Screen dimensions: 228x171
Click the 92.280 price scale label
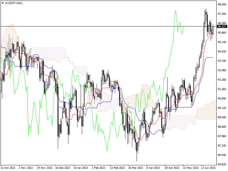[x=222, y=80]
